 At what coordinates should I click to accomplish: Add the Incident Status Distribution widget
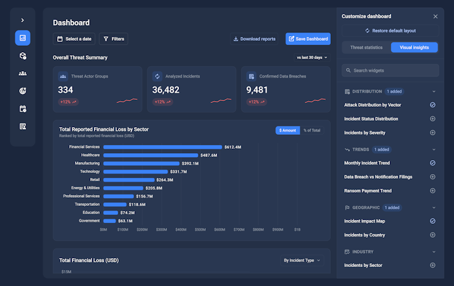click(432, 119)
